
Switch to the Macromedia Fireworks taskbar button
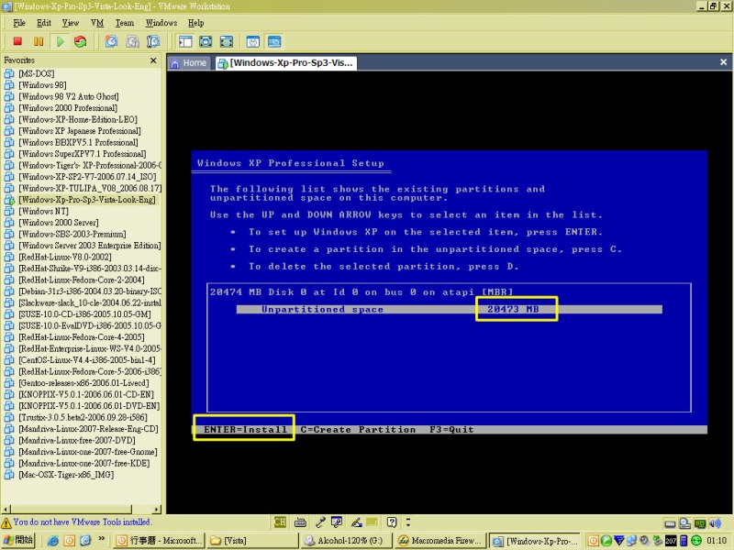pyautogui.click(x=439, y=541)
